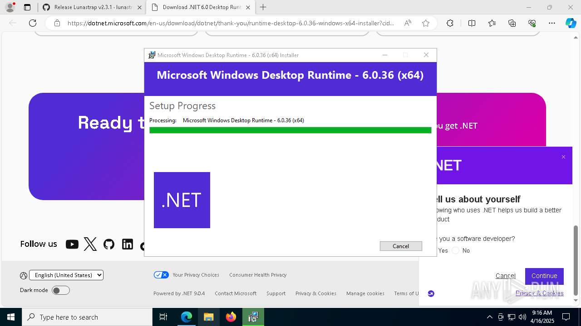Screen dimensions: 581x326
Task: Open Support footer link
Action: (x=276, y=293)
